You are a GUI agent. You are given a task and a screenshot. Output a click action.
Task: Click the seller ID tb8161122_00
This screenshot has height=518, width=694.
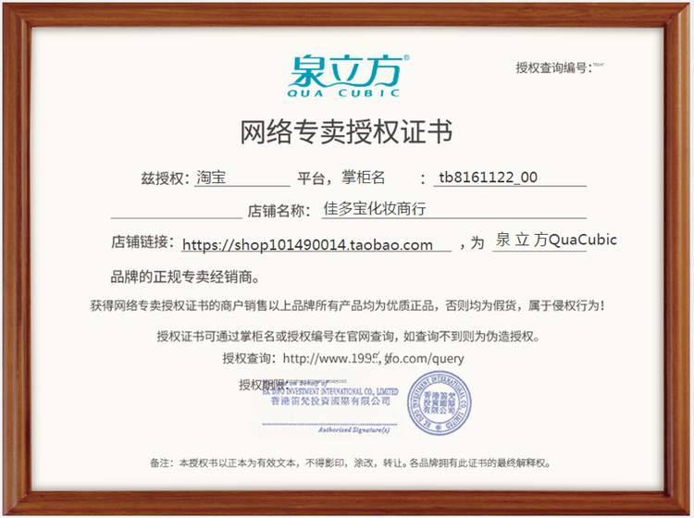489,178
